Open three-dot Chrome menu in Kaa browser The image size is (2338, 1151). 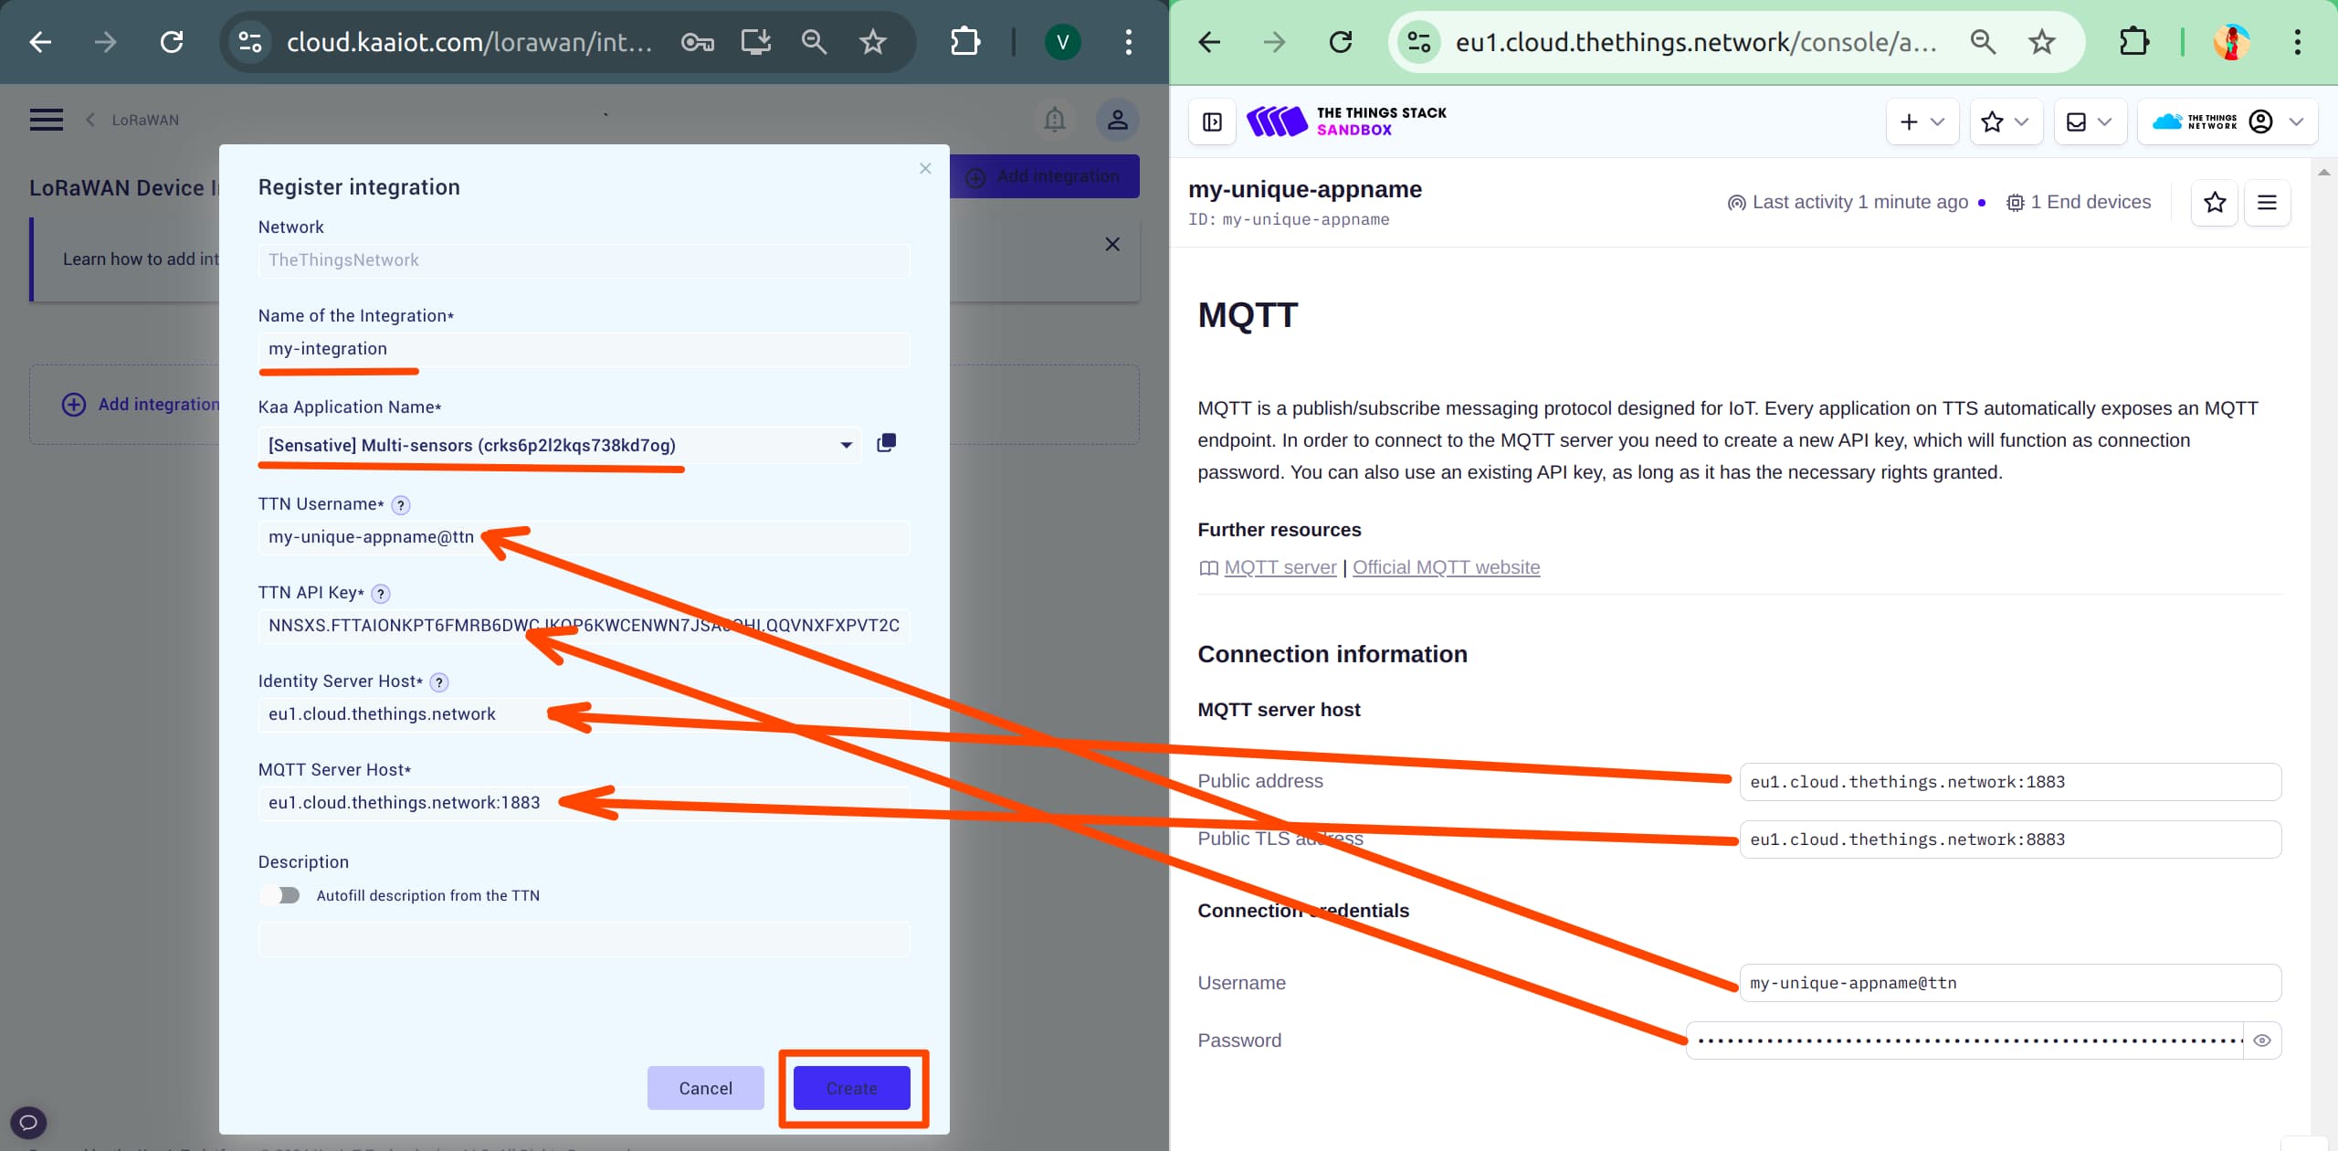[1129, 42]
